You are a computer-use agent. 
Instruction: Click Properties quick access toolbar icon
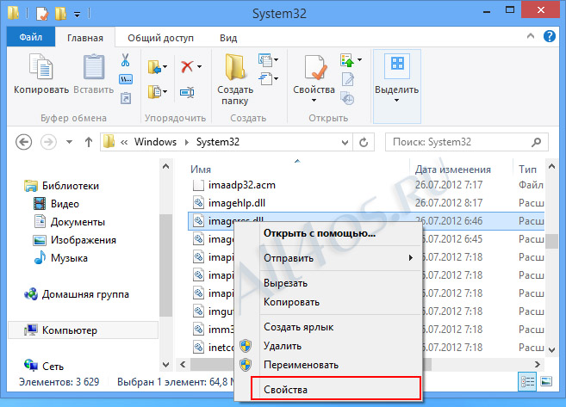(42, 14)
